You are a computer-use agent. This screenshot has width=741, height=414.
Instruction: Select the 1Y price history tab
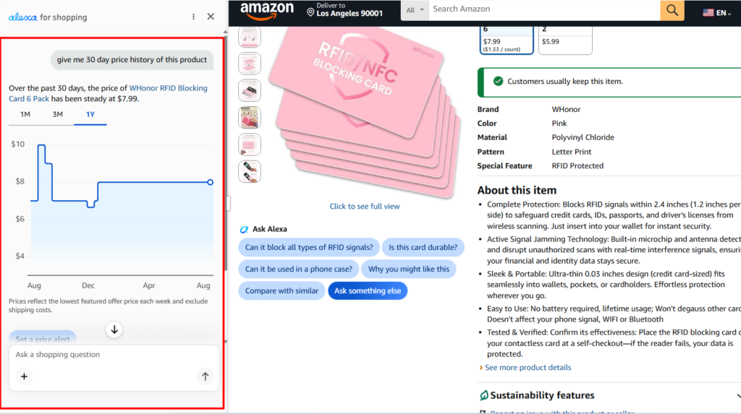tap(90, 114)
